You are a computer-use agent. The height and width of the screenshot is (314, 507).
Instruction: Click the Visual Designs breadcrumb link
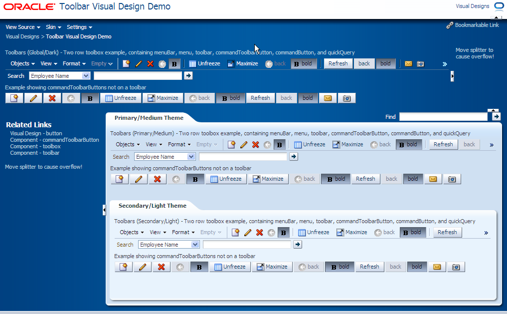tap(22, 36)
